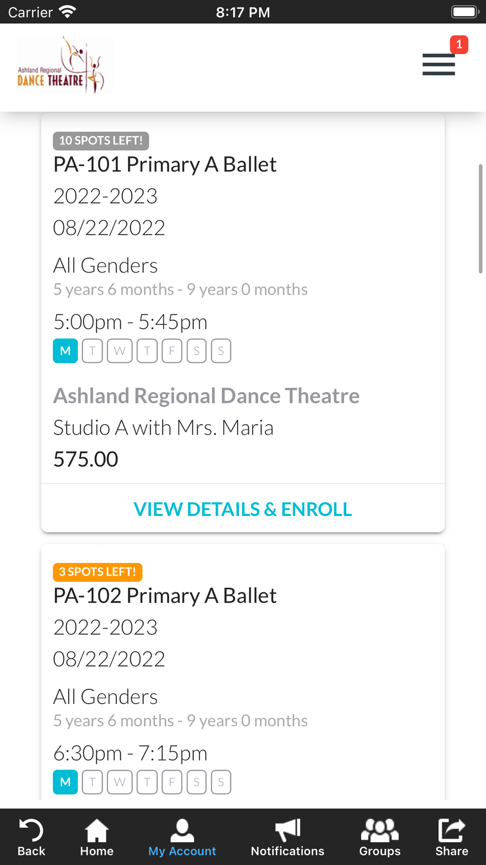Tap the red notification badge on menu
This screenshot has height=865, width=486.
point(459,44)
